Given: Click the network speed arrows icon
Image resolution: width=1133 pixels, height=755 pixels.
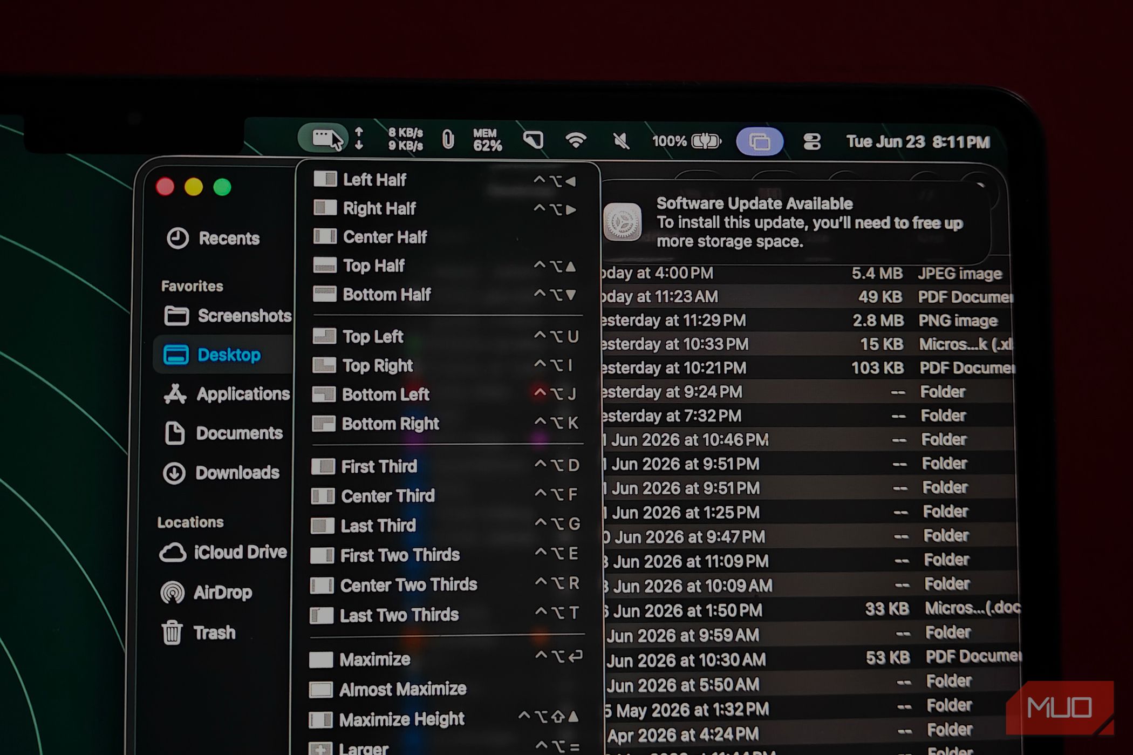Looking at the screenshot, I should coord(359,139).
